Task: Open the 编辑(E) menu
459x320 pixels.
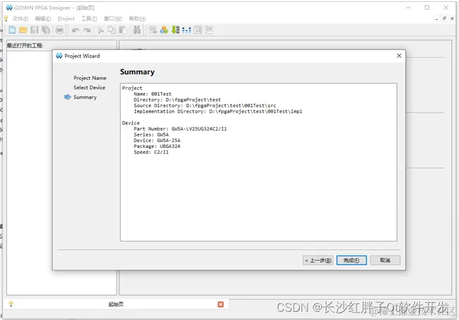Action: (43, 18)
